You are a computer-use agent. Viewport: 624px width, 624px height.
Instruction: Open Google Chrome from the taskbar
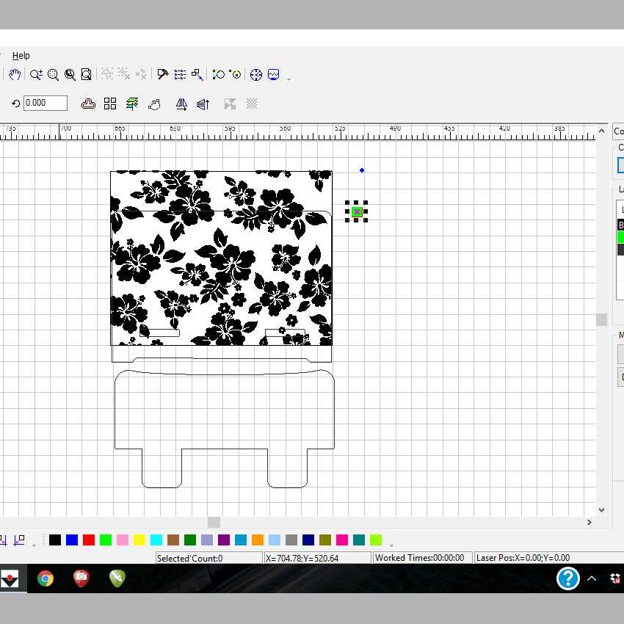[x=46, y=578]
